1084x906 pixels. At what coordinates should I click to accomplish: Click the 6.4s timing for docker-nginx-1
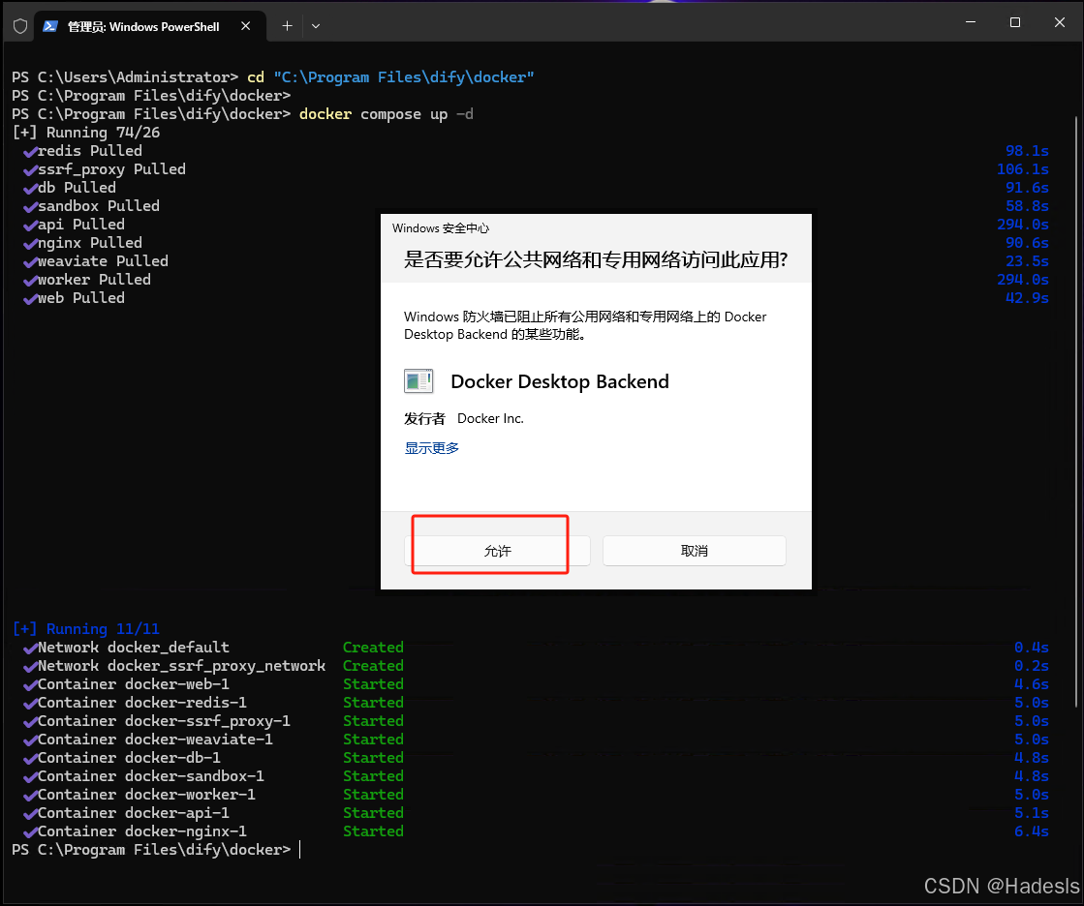[x=1032, y=831]
